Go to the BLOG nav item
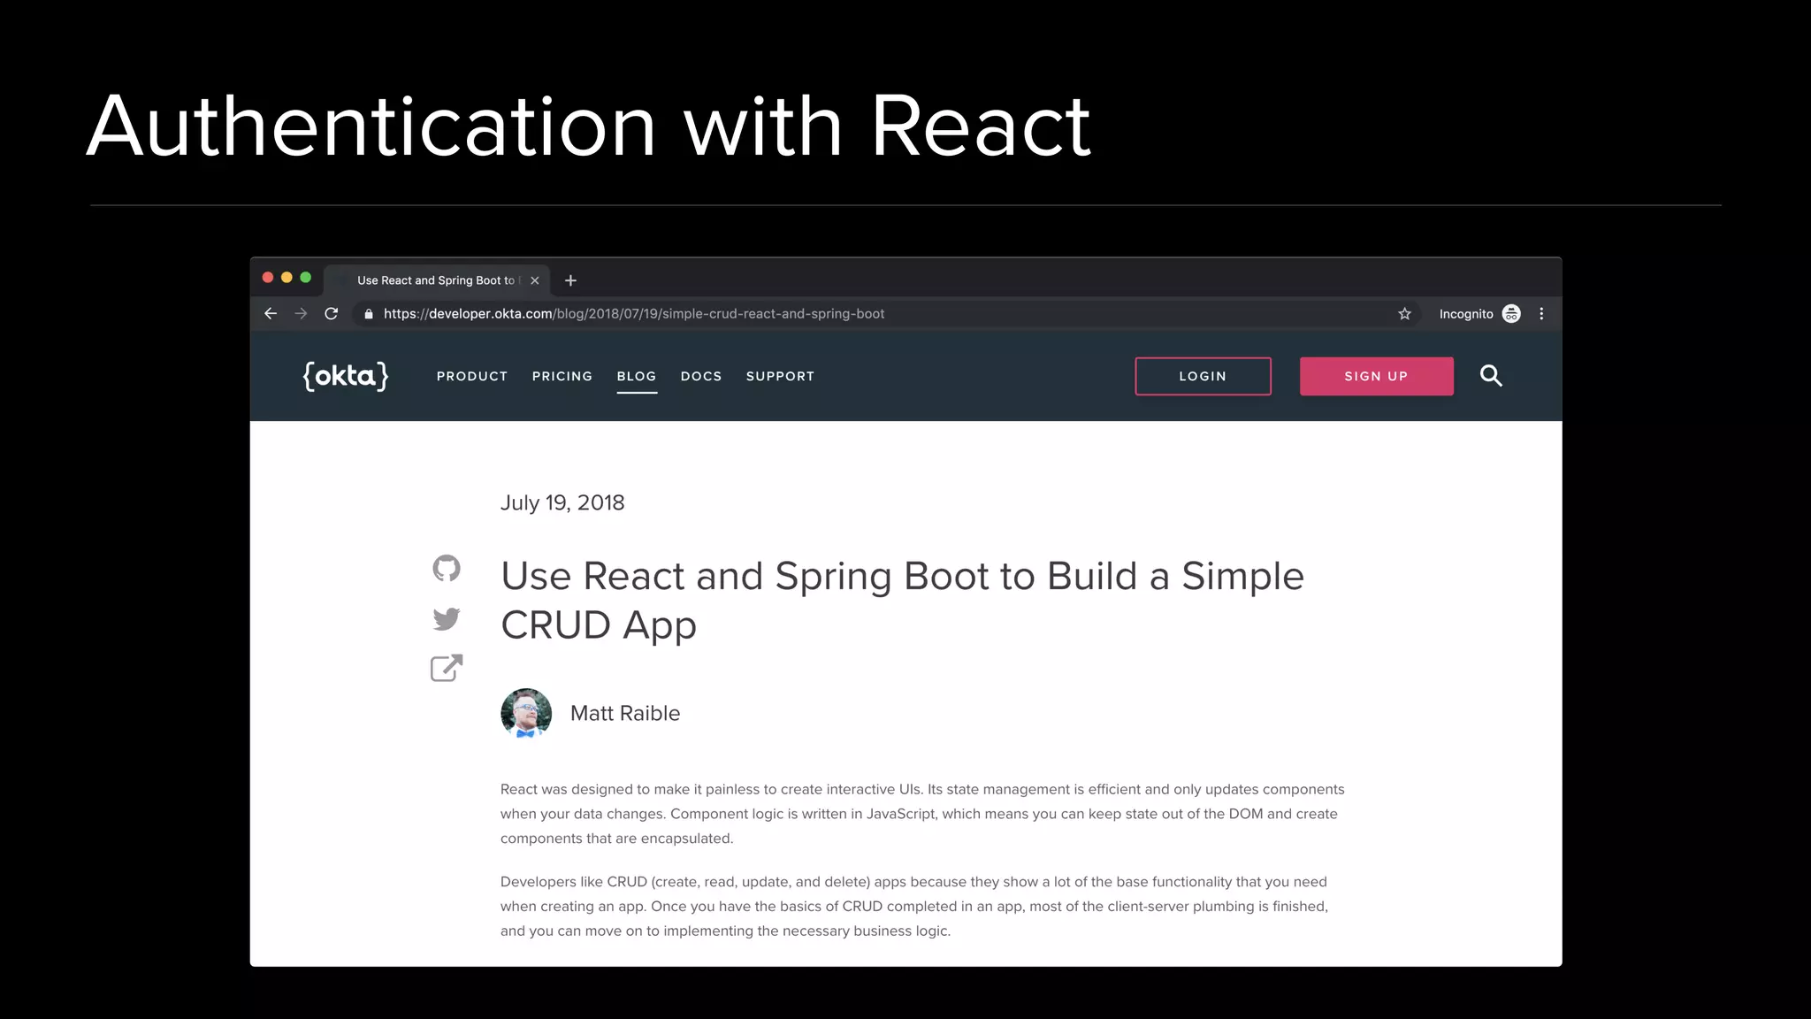The width and height of the screenshot is (1811, 1019). coord(637,376)
